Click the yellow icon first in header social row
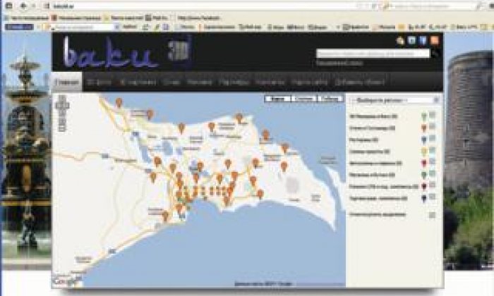Screen dimensions: 494x296 [x=400, y=40]
